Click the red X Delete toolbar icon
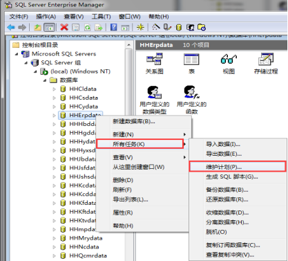This screenshot has height=261, width=288. pyautogui.click(x=64, y=28)
